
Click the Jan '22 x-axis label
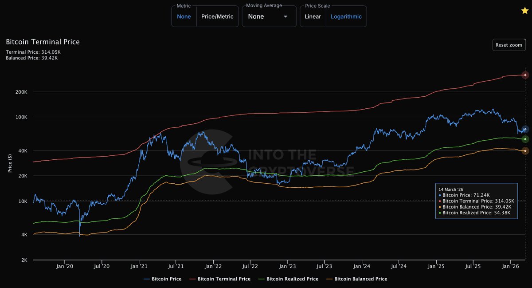pyautogui.click(x=213, y=267)
